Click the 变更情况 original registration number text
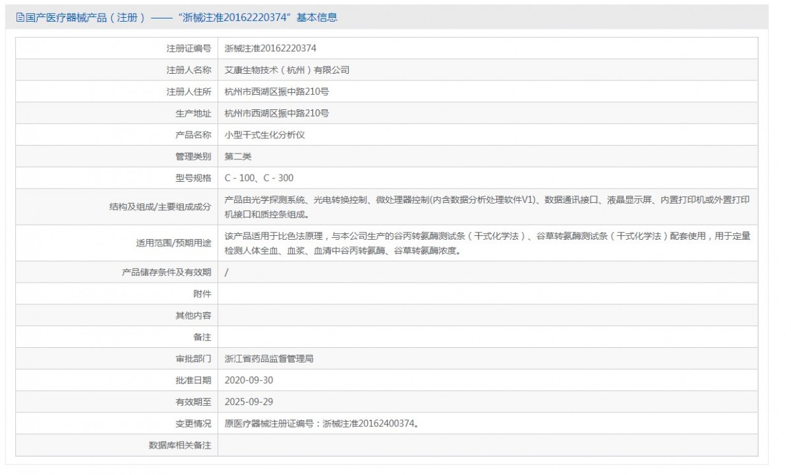 point(322,424)
